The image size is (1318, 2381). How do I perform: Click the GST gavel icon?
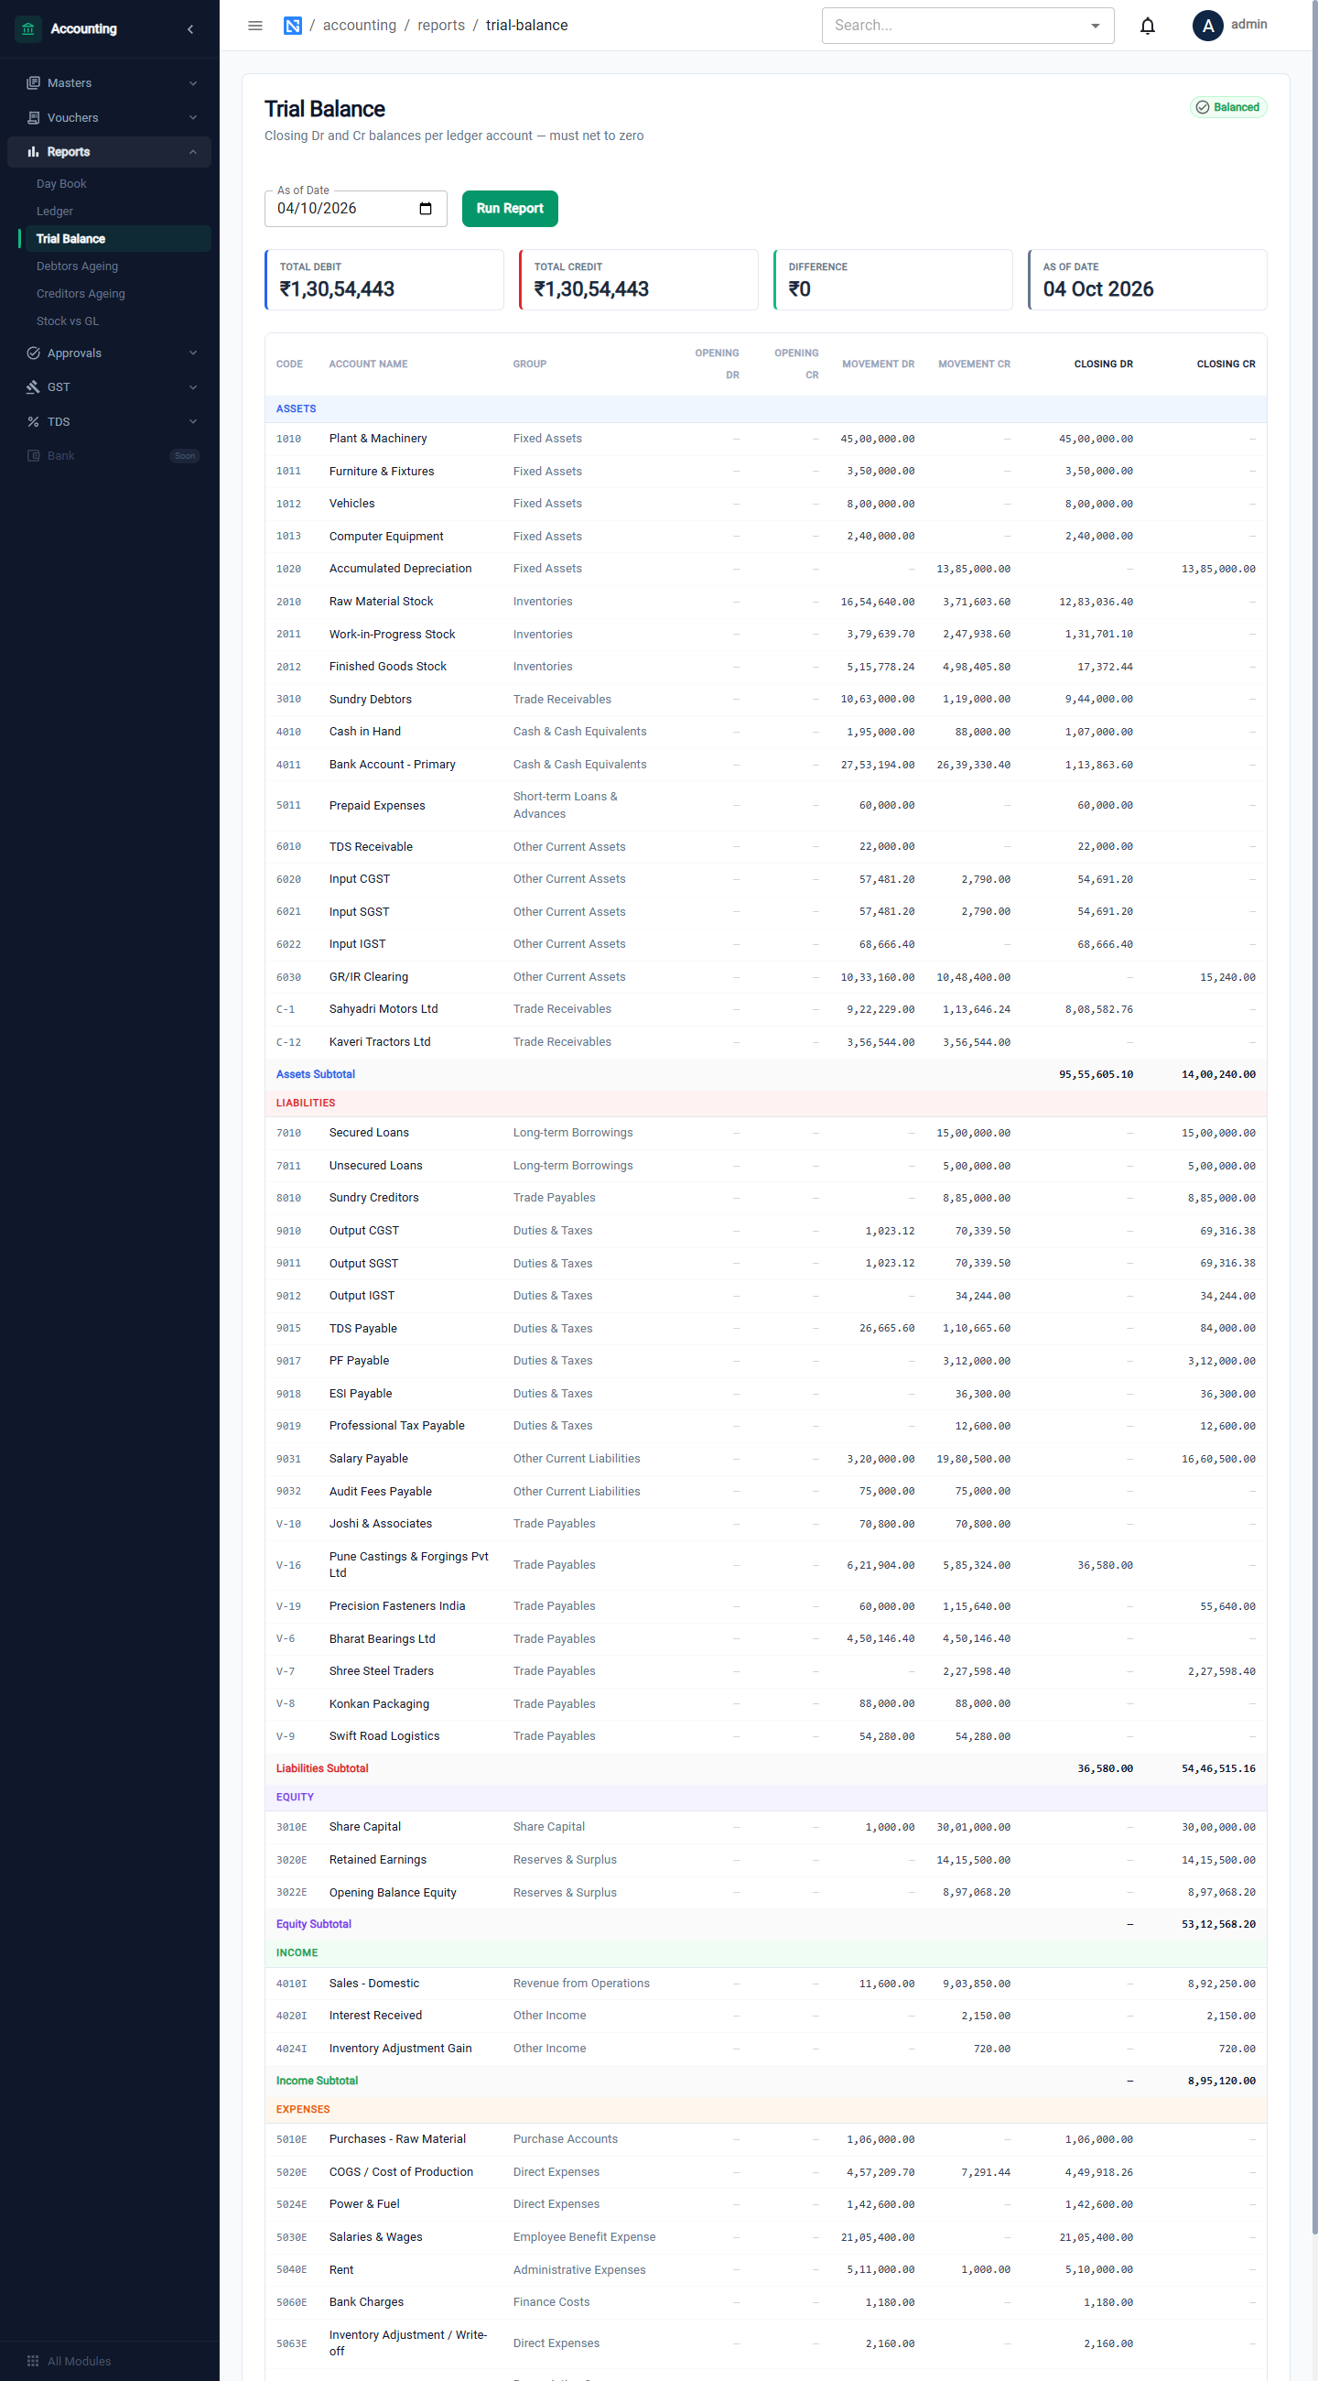point(33,387)
